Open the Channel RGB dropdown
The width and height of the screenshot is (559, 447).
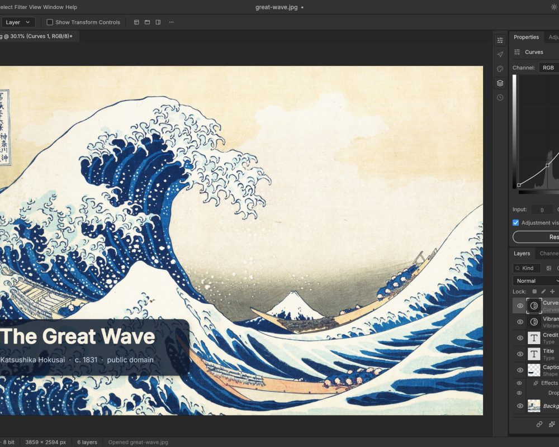pos(549,68)
